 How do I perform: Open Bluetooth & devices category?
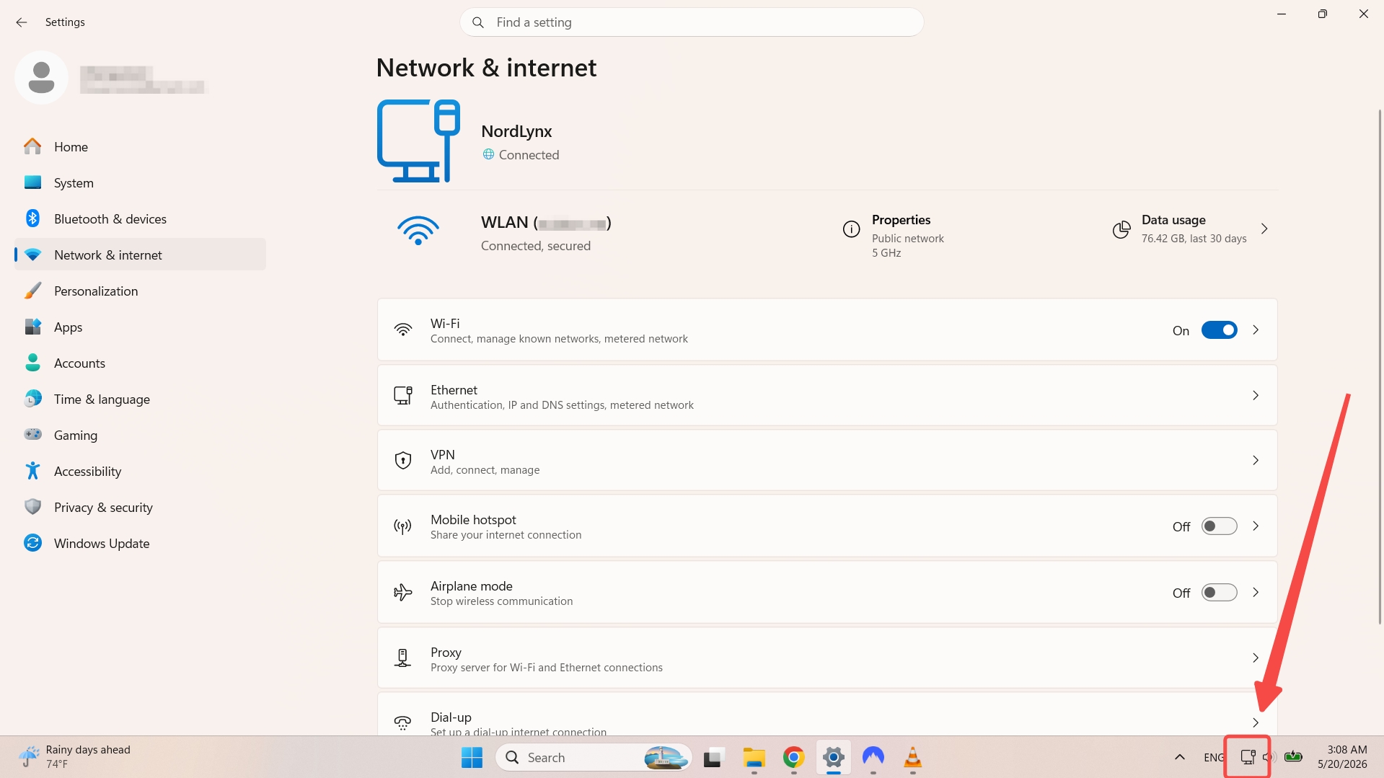coord(140,218)
